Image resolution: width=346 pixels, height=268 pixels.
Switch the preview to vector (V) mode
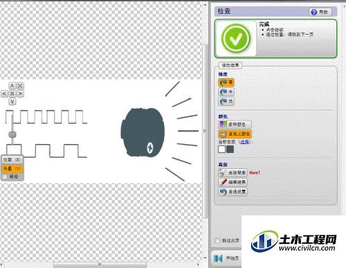[12, 168]
